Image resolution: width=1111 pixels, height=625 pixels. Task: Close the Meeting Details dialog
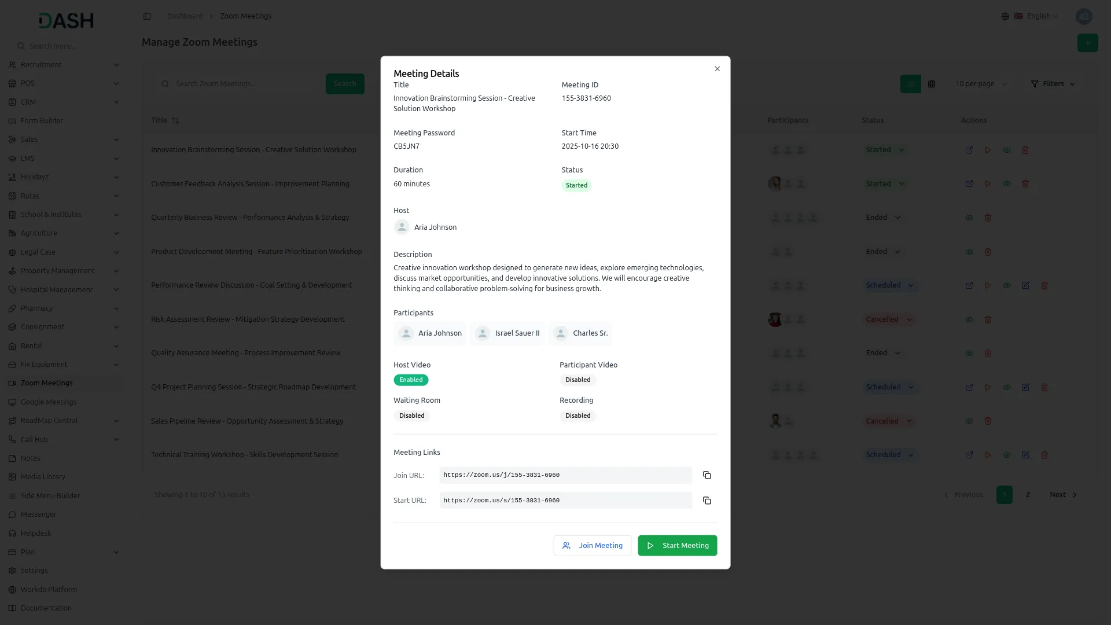click(x=717, y=69)
